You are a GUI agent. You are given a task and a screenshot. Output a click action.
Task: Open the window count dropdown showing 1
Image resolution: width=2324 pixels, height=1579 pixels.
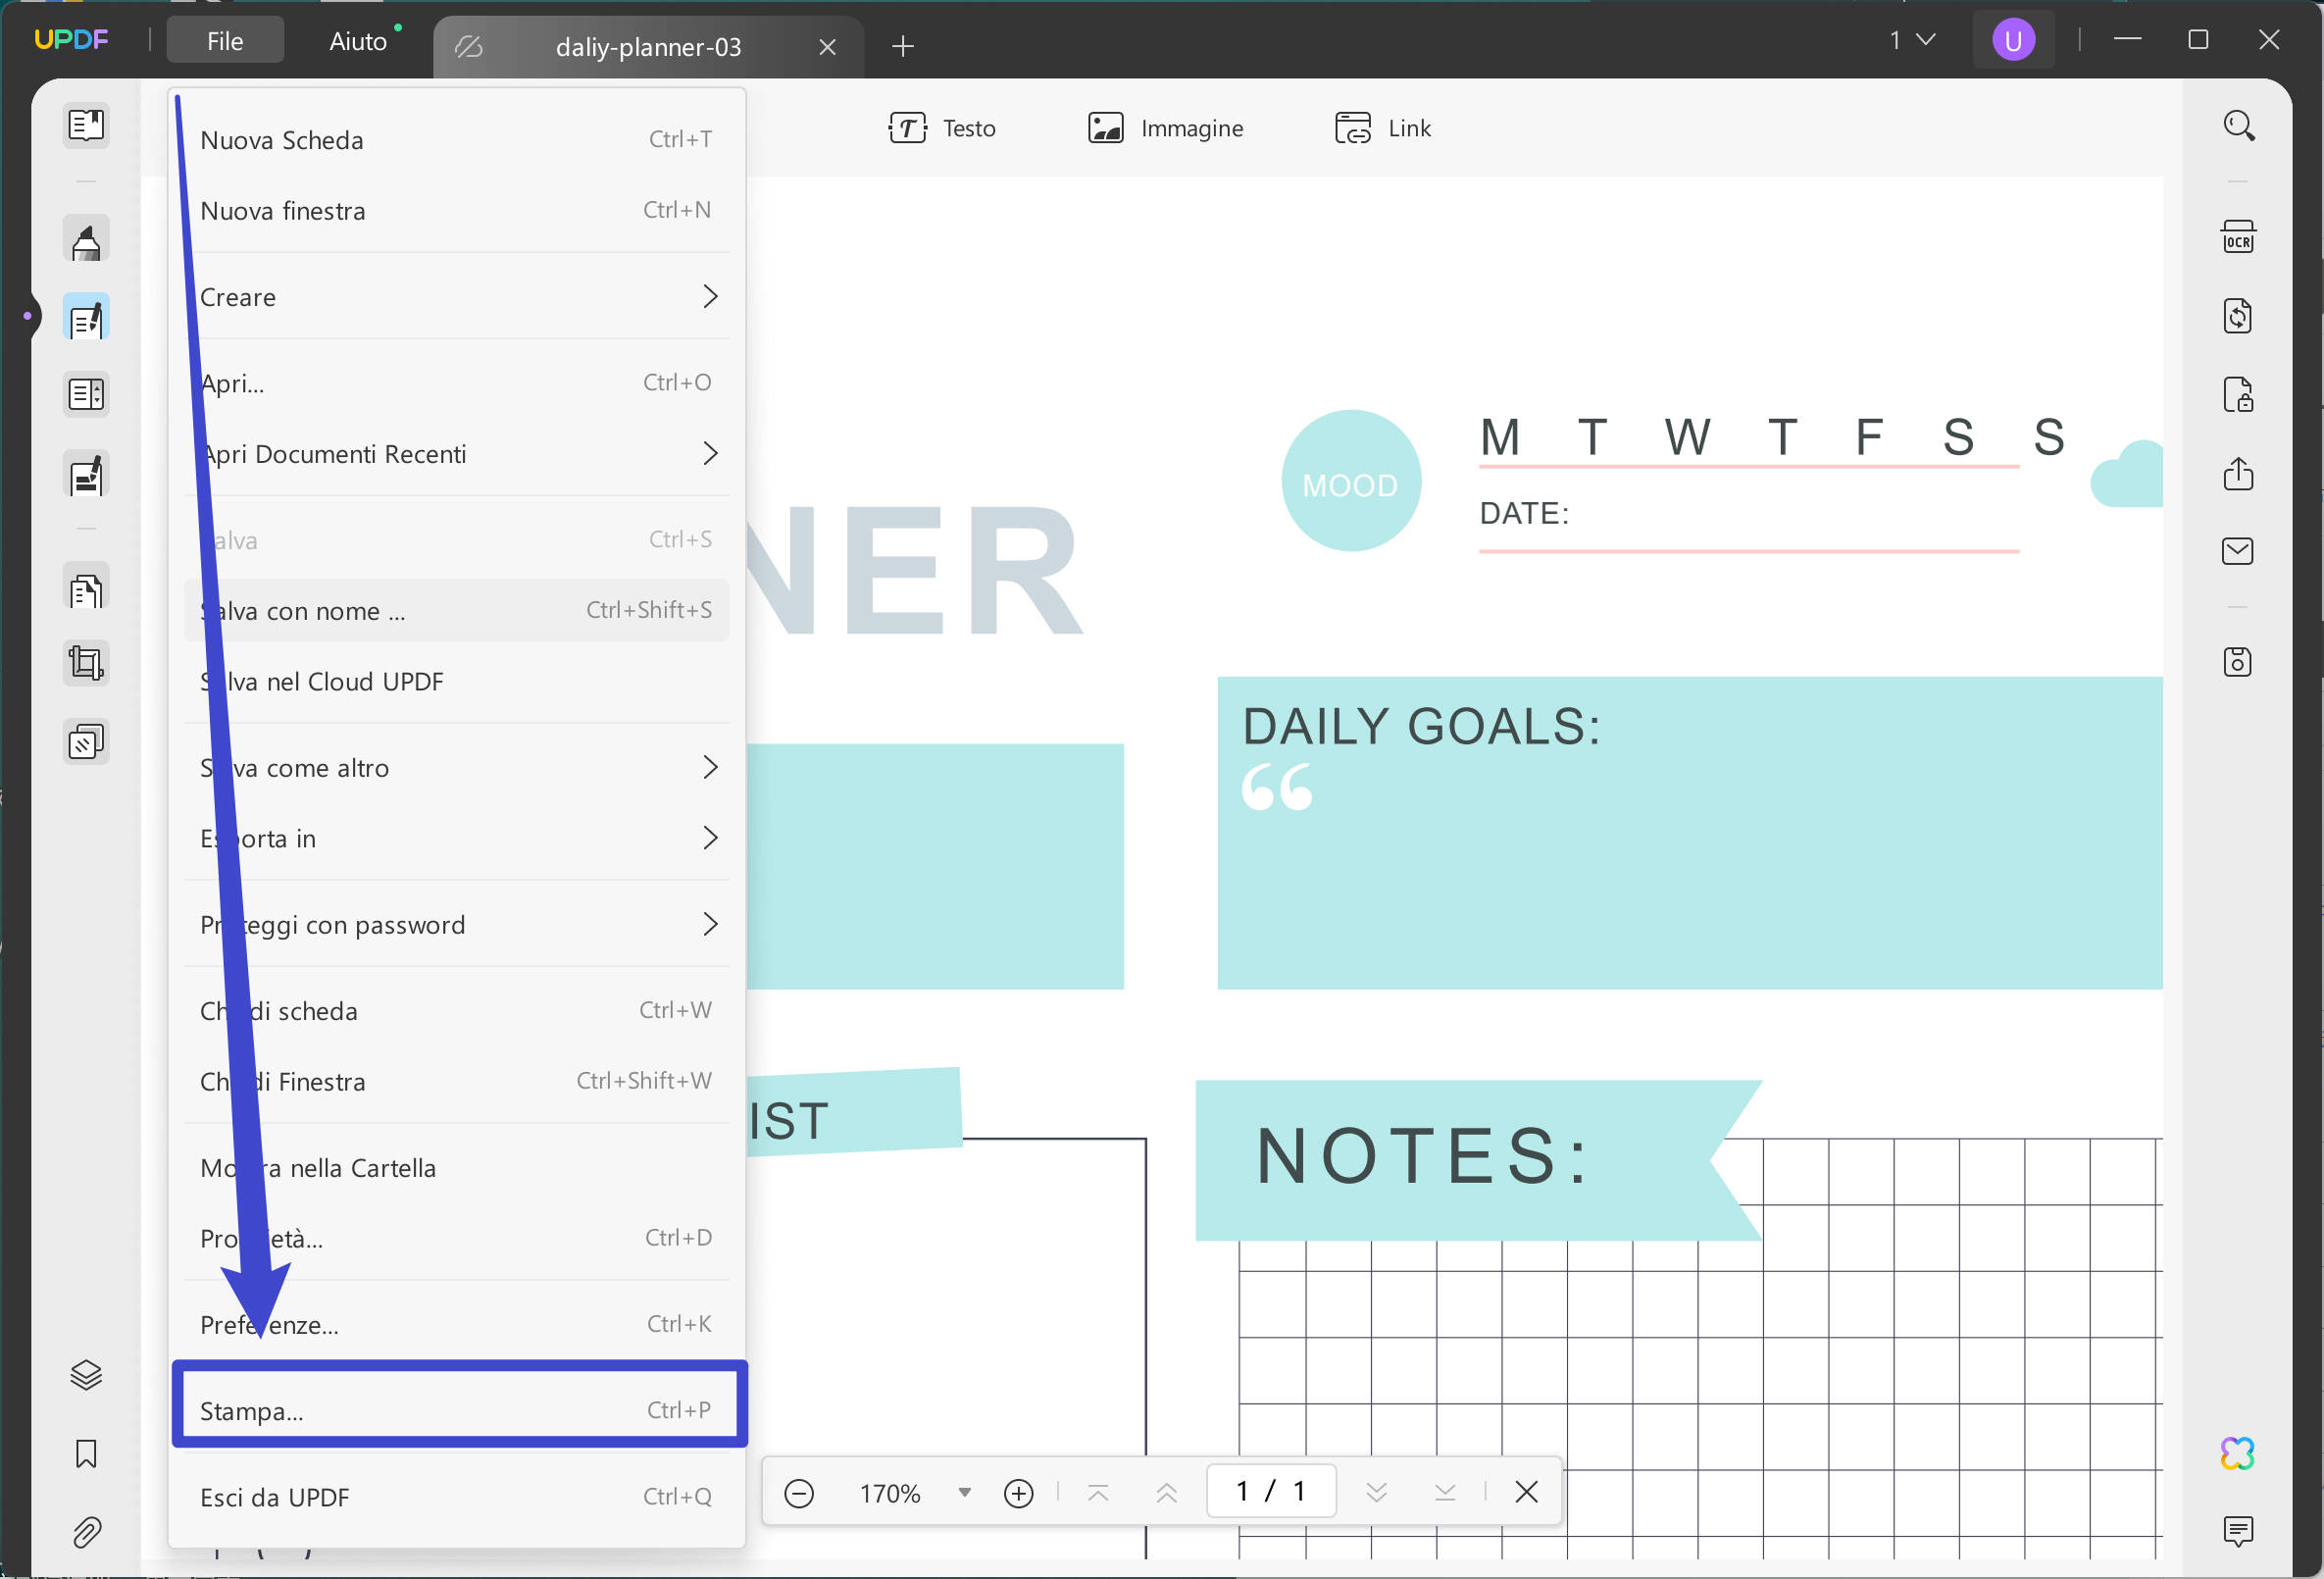(1912, 40)
